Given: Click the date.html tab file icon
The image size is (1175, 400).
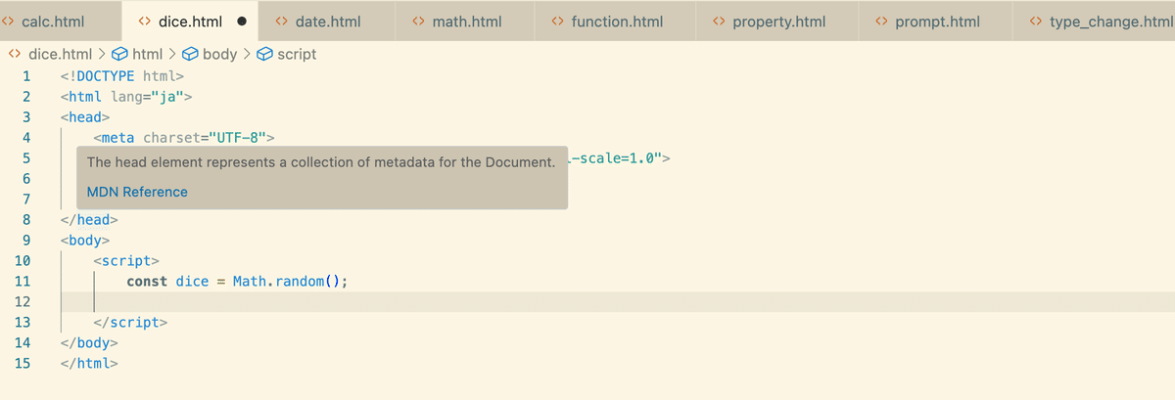Looking at the screenshot, I should click(x=281, y=21).
